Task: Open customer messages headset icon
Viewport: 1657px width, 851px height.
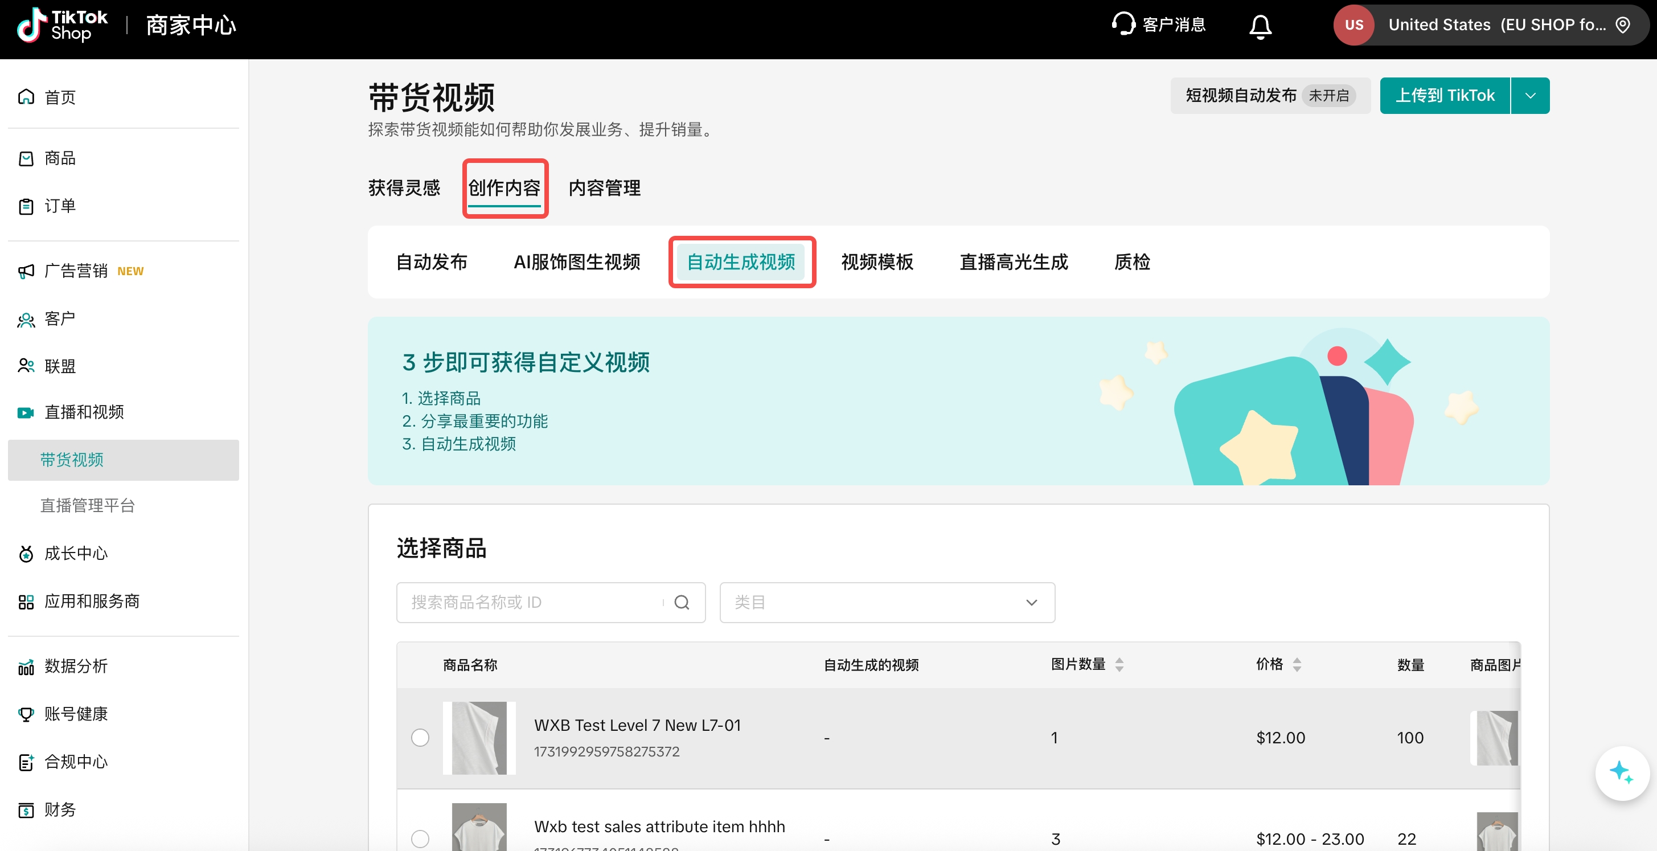Action: [x=1123, y=24]
